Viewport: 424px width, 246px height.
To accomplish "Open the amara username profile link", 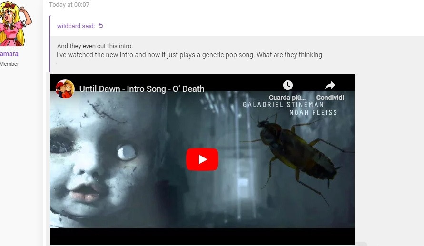I will click(x=9, y=54).
